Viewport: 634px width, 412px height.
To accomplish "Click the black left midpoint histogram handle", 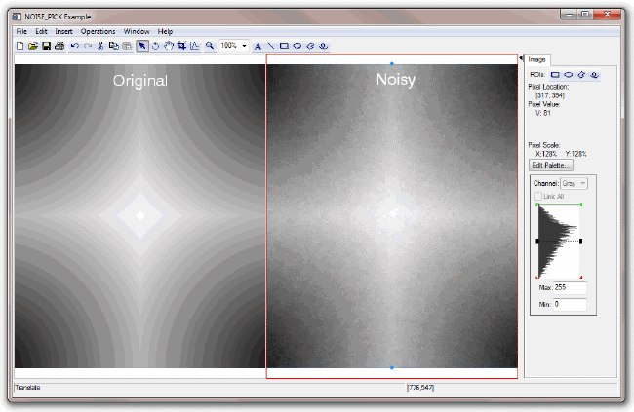I will coord(537,242).
